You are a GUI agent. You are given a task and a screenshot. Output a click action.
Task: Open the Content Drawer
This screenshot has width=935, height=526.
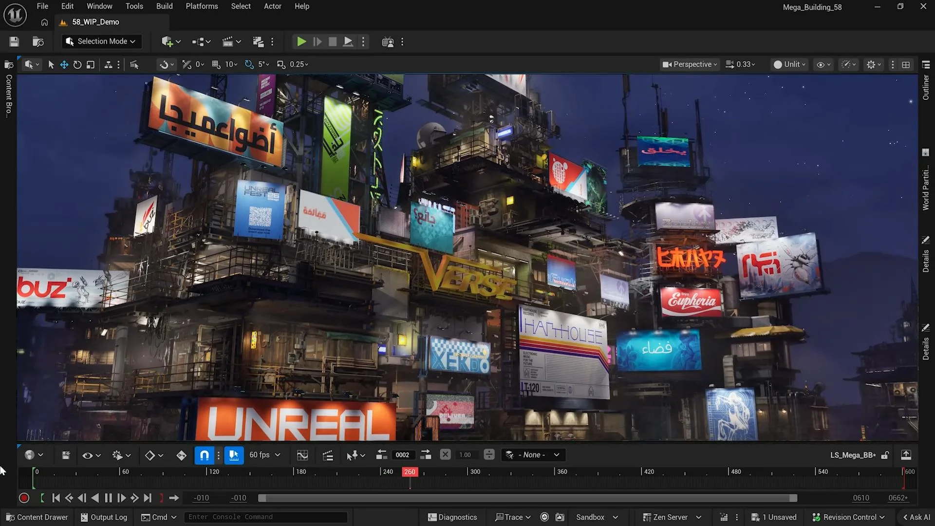tap(37, 517)
